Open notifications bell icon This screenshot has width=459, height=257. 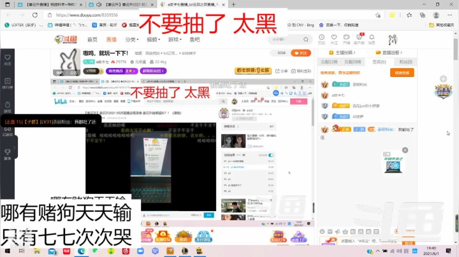click(x=372, y=39)
